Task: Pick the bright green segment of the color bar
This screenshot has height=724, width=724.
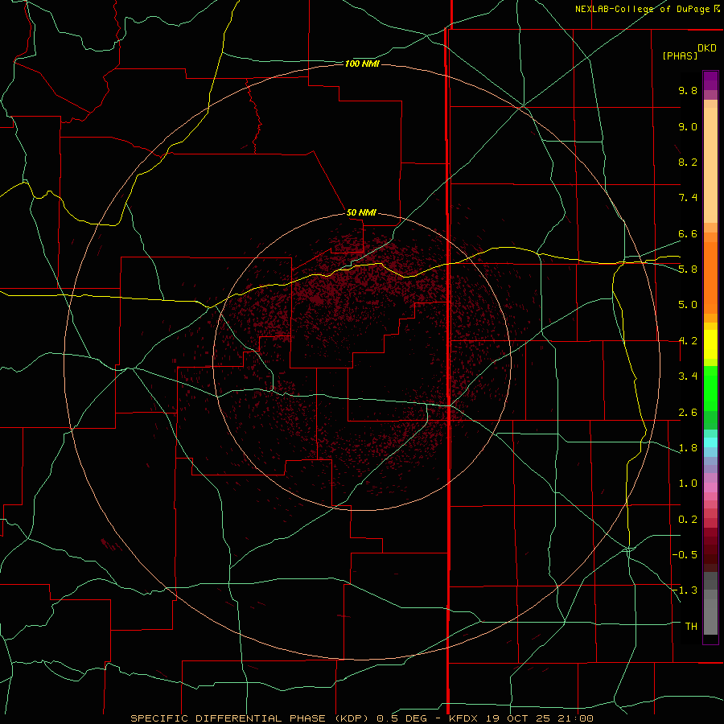Action: [x=710, y=389]
